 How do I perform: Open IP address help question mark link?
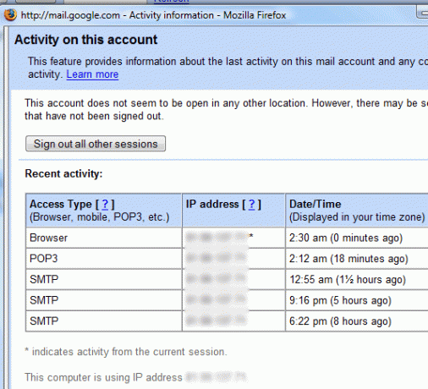[x=251, y=204]
